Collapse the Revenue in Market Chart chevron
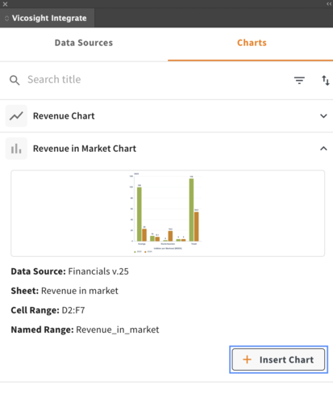Image resolution: width=333 pixels, height=399 pixels. click(x=323, y=149)
